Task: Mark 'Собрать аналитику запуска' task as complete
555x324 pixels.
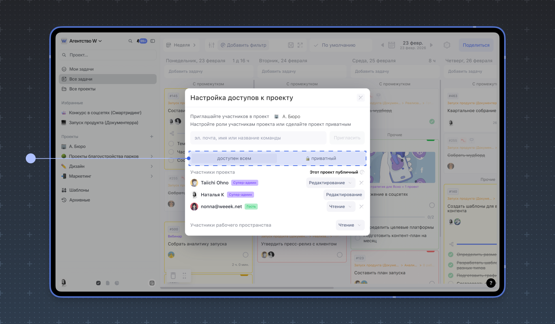Action: [x=245, y=255]
